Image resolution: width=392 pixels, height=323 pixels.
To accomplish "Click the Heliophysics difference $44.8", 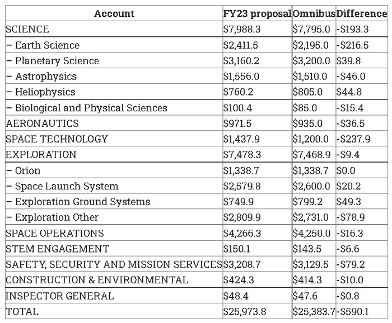I will point(347,92).
